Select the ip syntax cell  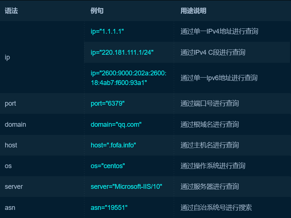click(x=7, y=57)
